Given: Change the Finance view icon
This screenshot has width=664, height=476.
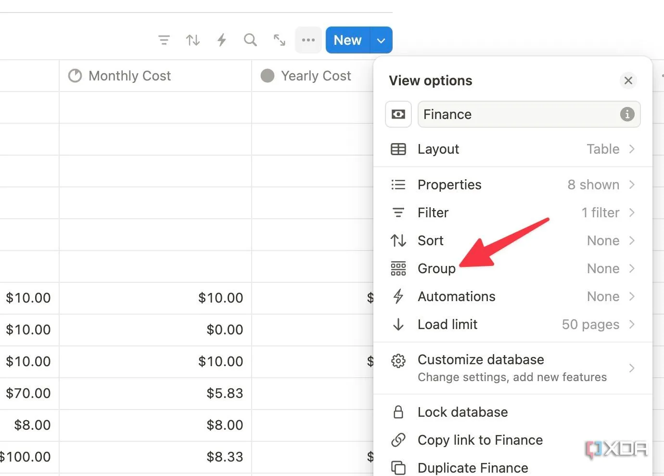Looking at the screenshot, I should (x=398, y=114).
